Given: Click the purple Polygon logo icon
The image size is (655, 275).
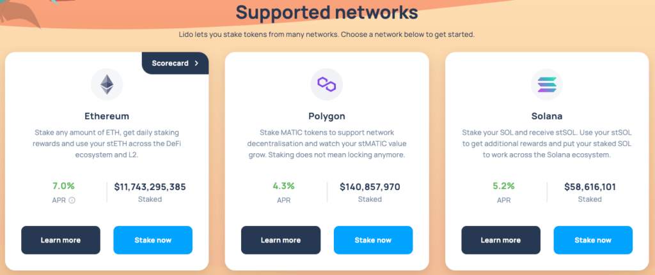Looking at the screenshot, I should click(327, 84).
